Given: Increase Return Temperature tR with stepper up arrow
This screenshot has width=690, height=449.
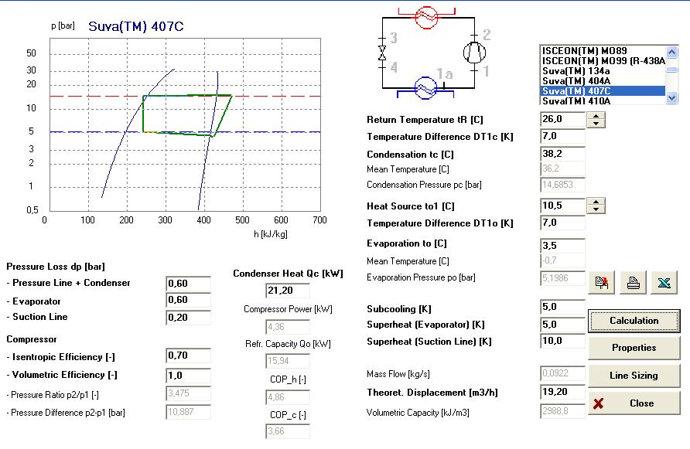Looking at the screenshot, I should 596,116.
